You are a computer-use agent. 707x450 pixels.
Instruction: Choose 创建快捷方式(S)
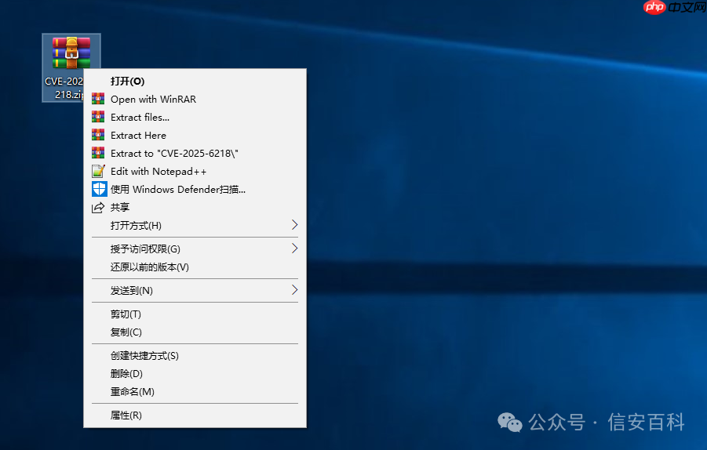tap(195, 355)
